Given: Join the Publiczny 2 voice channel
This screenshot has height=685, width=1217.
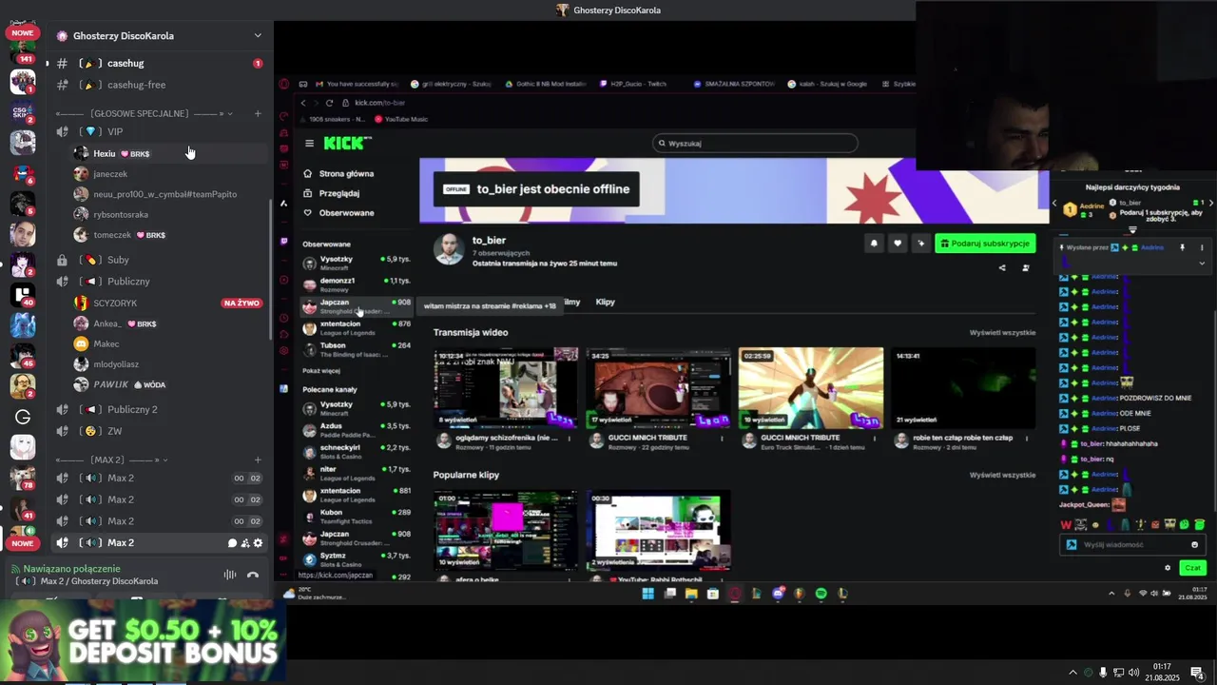Looking at the screenshot, I should 158,409.
